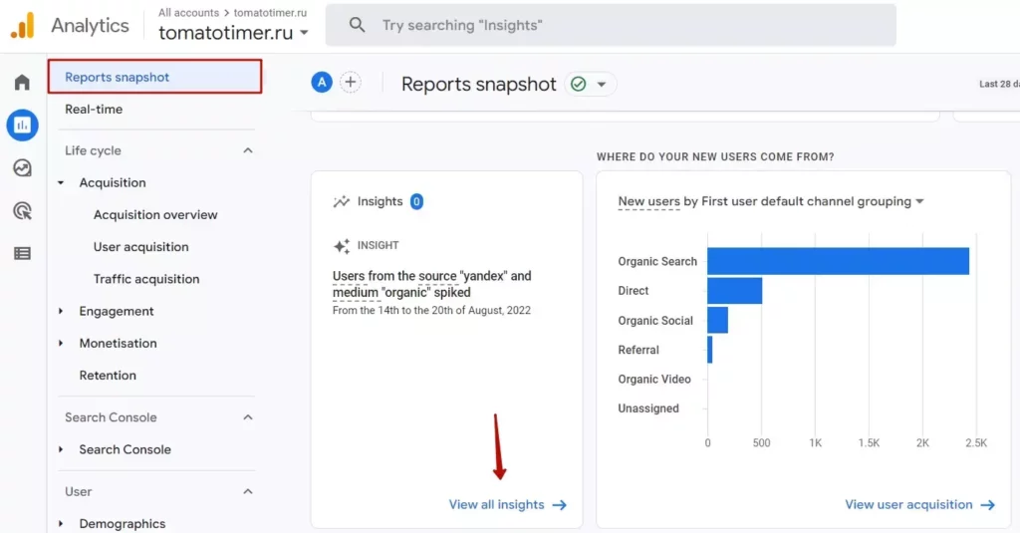Open the Home icon in left rail
The height and width of the screenshot is (533, 1020).
(22, 82)
